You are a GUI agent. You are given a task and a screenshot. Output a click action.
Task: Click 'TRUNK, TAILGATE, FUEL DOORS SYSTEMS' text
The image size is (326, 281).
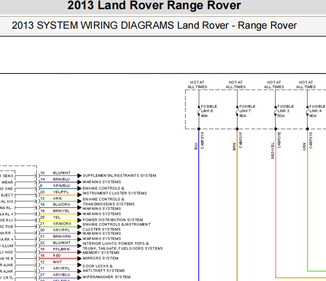point(123,249)
